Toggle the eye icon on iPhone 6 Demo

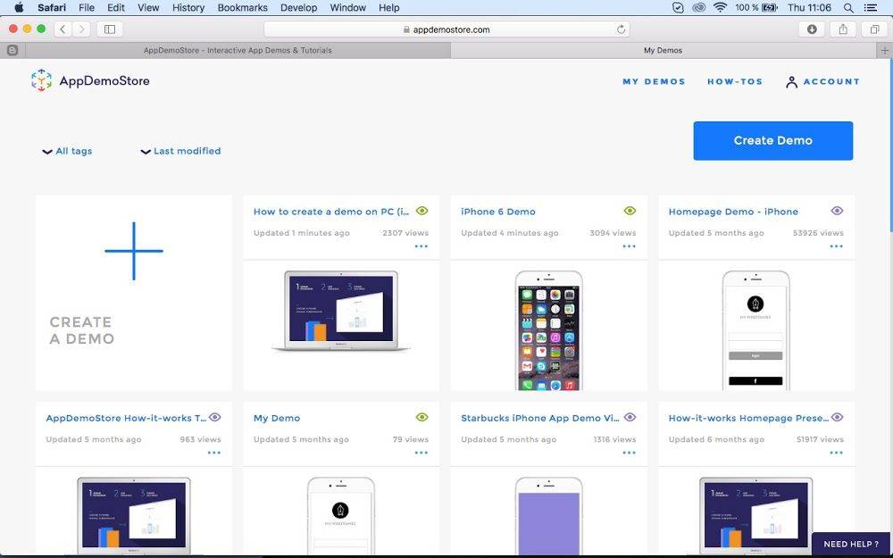629,211
